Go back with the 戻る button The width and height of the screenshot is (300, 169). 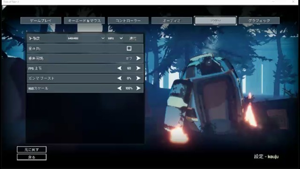click(31, 157)
